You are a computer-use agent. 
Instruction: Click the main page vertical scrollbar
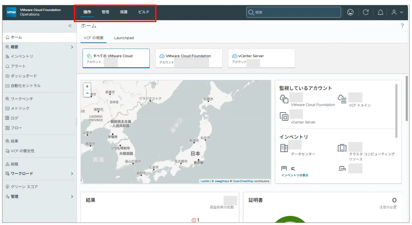[407, 99]
